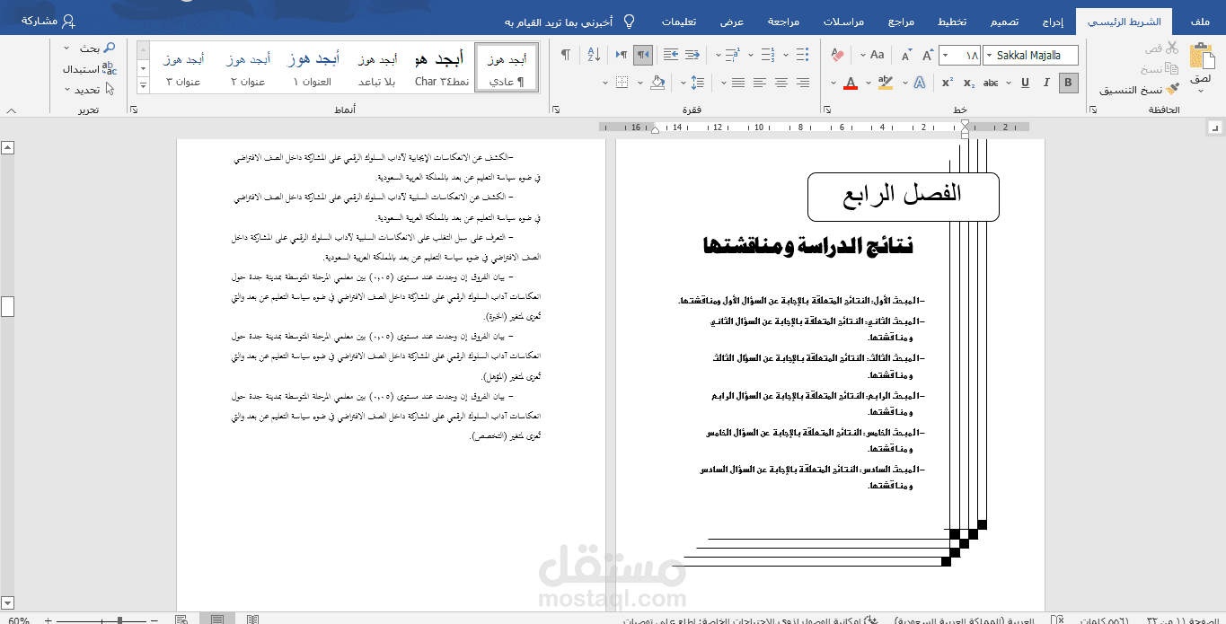Decrease font size with the small A icon
Viewport: 1226px width, 624px height.
point(906,56)
